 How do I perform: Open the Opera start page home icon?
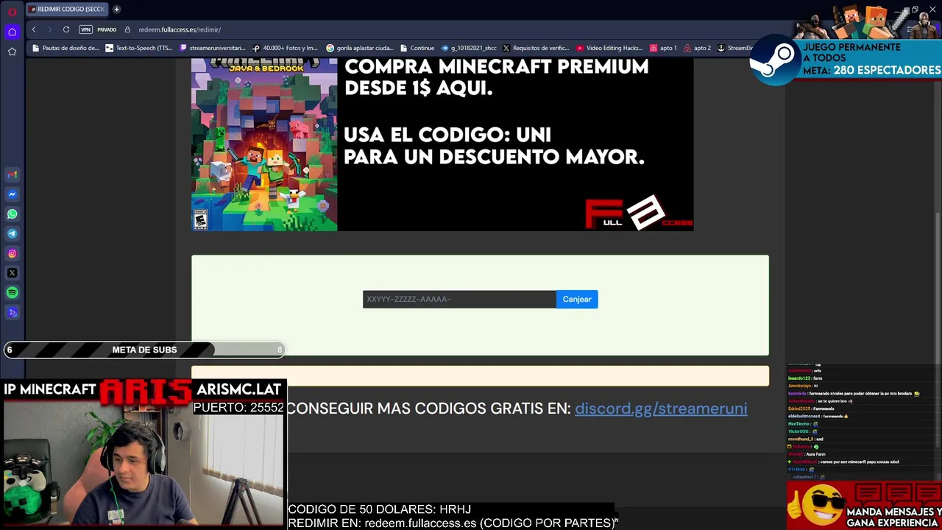[12, 32]
